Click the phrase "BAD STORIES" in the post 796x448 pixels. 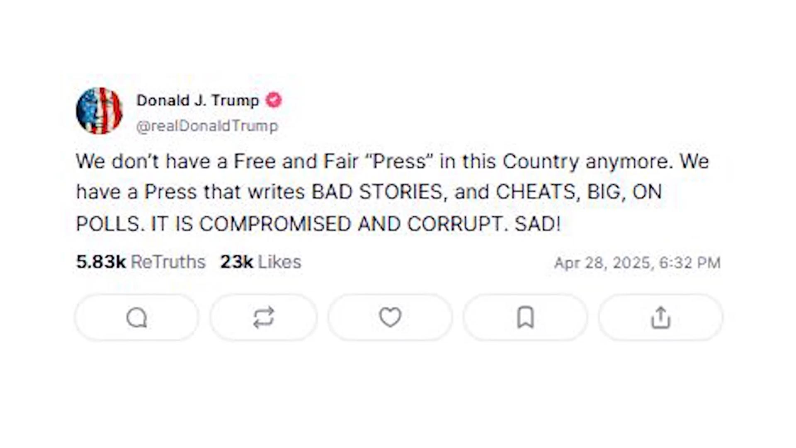[377, 192]
